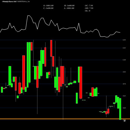Click the NHBTF2014_N4 symbol title
This screenshot has height=130, width=130.
pos(23,2)
